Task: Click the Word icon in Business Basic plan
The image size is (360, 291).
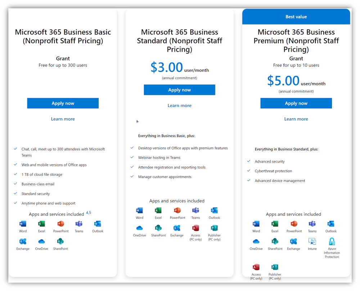Action: tap(23, 224)
